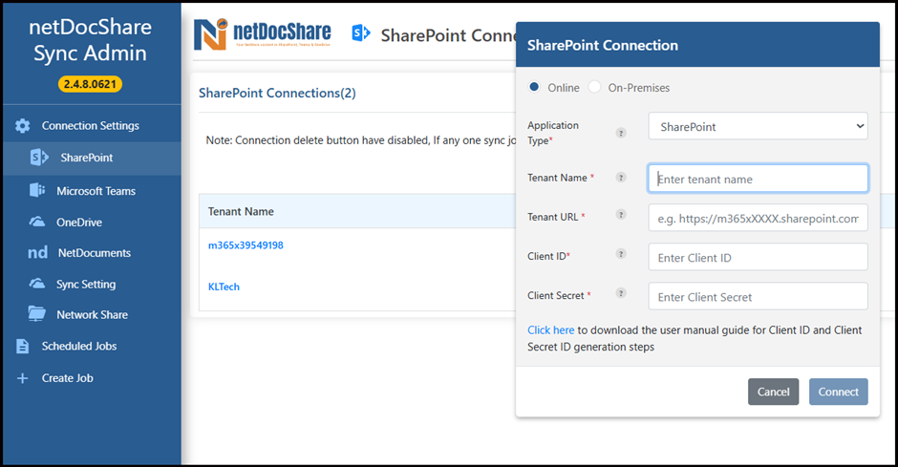Image resolution: width=898 pixels, height=467 pixels.
Task: Click the help icon next to Client ID
Action: tap(621, 253)
